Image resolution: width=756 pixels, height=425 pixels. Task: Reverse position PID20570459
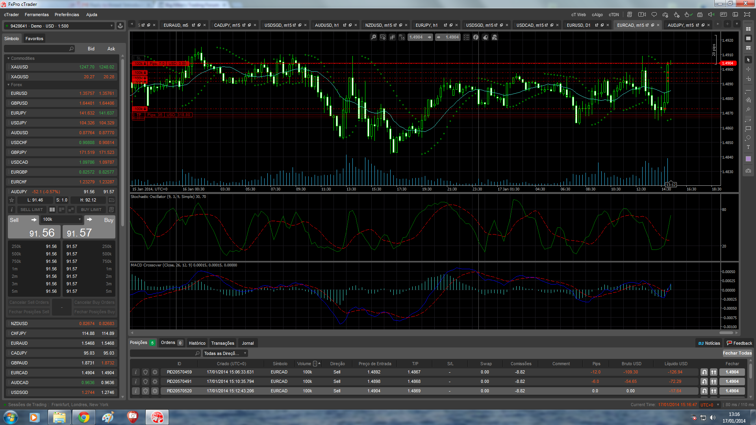[704, 372]
